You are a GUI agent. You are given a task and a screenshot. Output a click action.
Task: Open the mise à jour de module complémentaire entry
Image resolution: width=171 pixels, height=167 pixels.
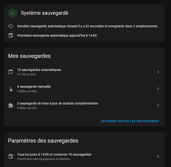(x=84, y=106)
